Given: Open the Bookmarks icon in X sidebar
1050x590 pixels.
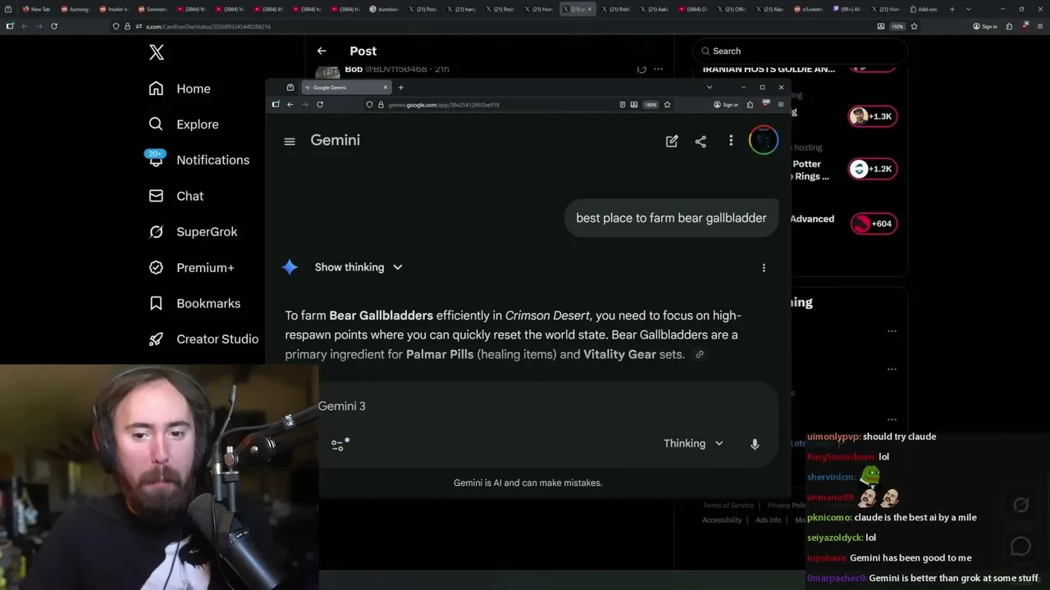Looking at the screenshot, I should click(x=156, y=303).
